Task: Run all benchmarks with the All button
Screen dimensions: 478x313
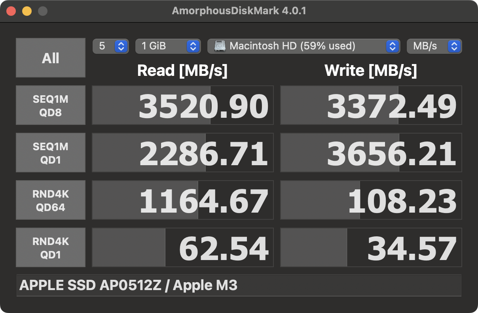Action: pos(50,57)
